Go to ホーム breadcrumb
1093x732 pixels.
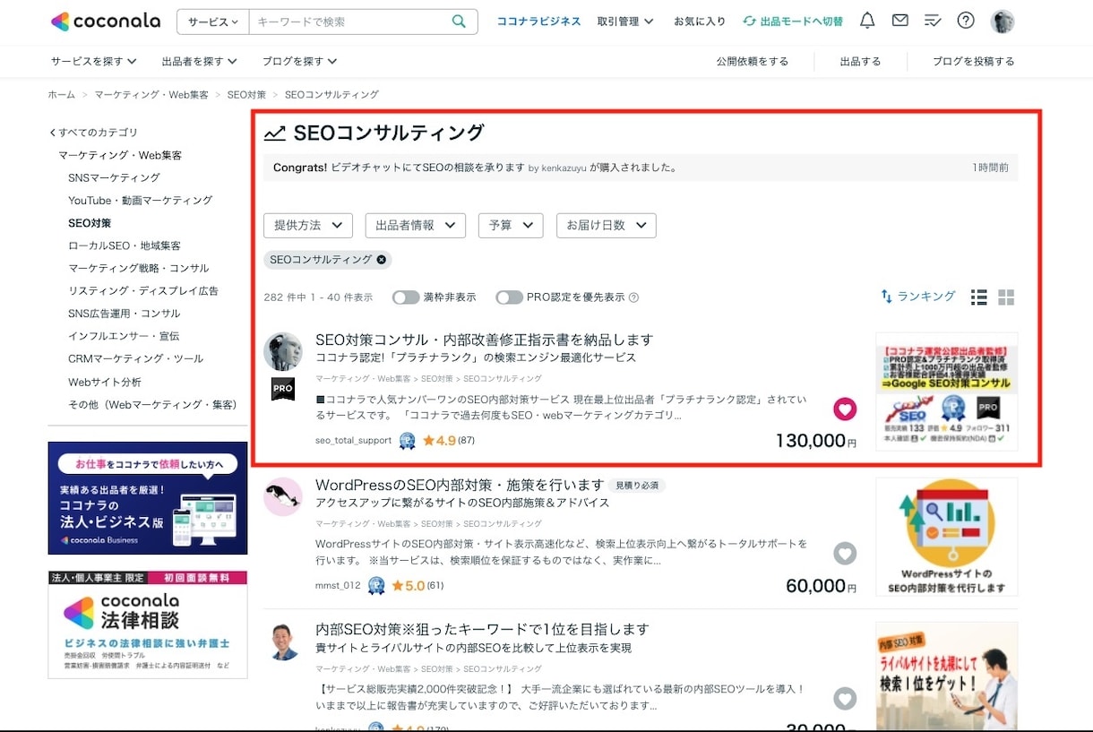pyautogui.click(x=61, y=94)
